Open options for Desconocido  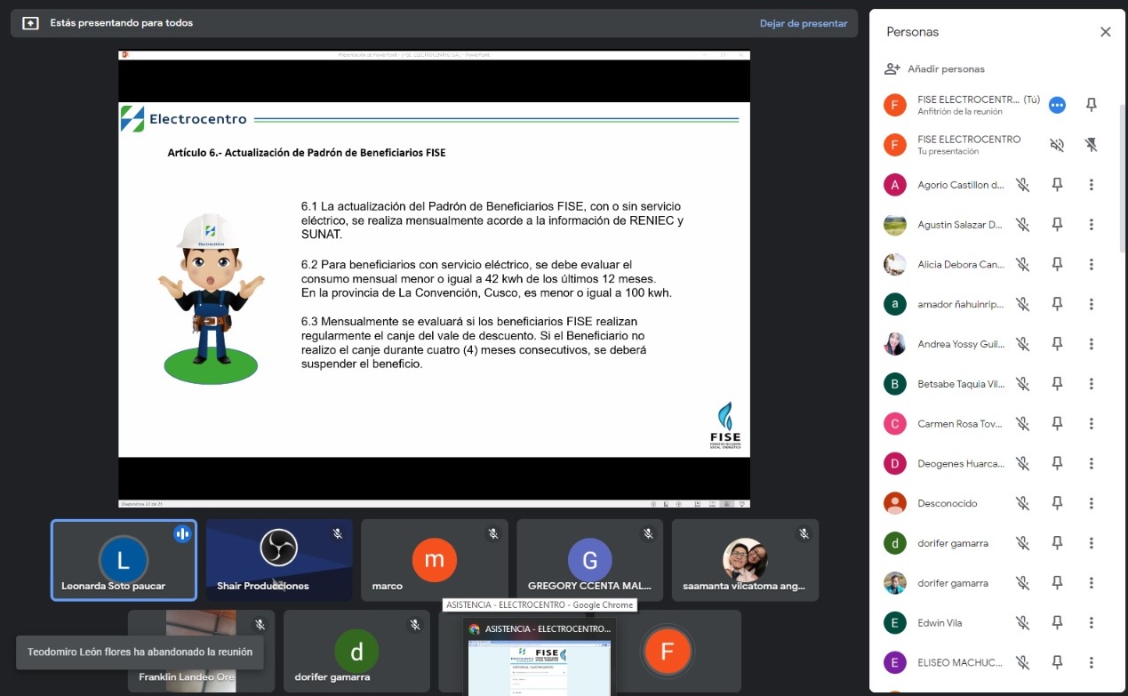1092,503
